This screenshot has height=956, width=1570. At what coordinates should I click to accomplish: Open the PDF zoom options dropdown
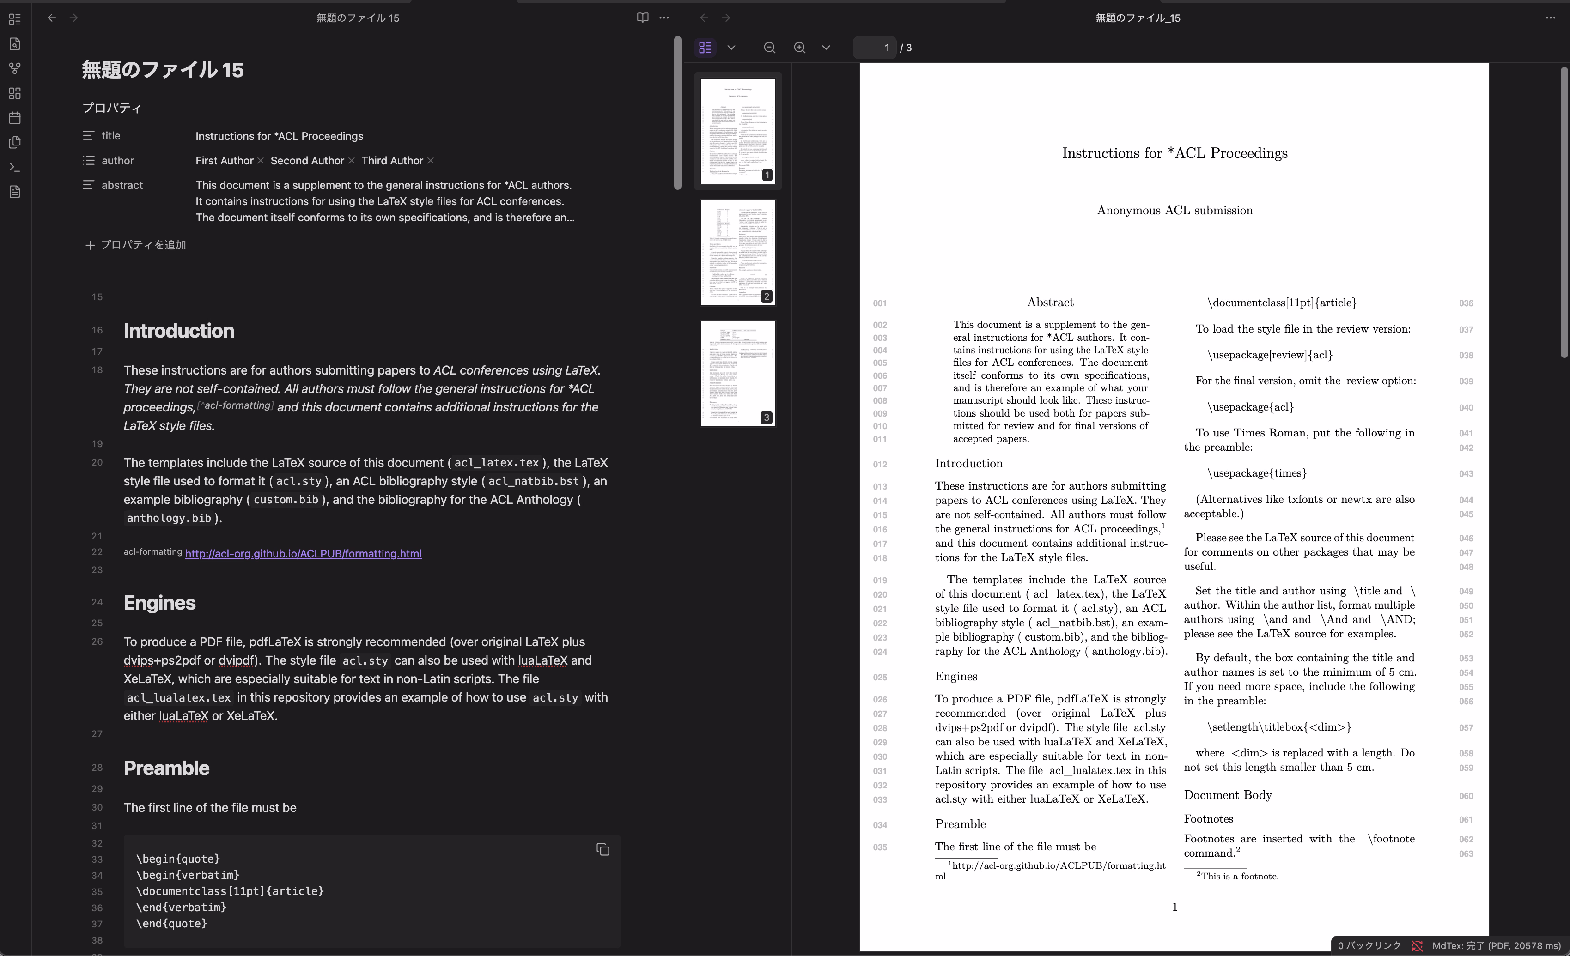point(826,48)
